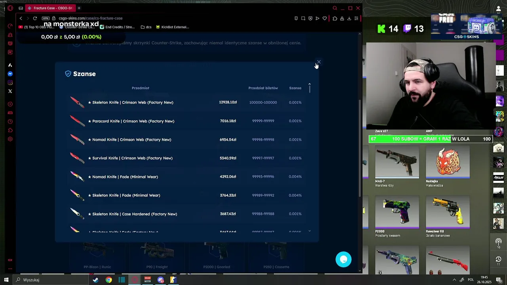
Task: Open Voicemeeter from the taskbar
Action: click(x=148, y=280)
